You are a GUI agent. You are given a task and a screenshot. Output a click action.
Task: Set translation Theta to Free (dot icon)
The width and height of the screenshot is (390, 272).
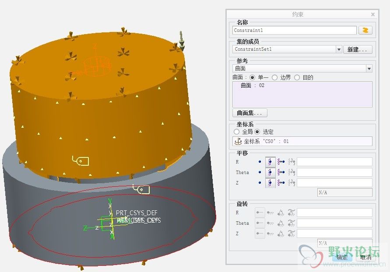click(260, 172)
